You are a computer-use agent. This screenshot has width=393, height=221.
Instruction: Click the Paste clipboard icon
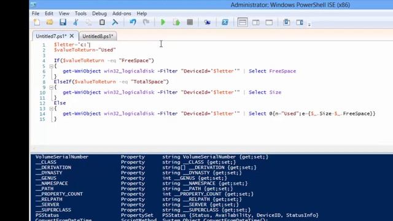pyautogui.click(x=102, y=22)
